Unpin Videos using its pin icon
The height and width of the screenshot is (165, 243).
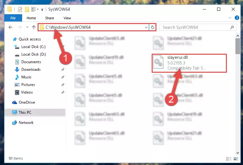(x=63, y=92)
